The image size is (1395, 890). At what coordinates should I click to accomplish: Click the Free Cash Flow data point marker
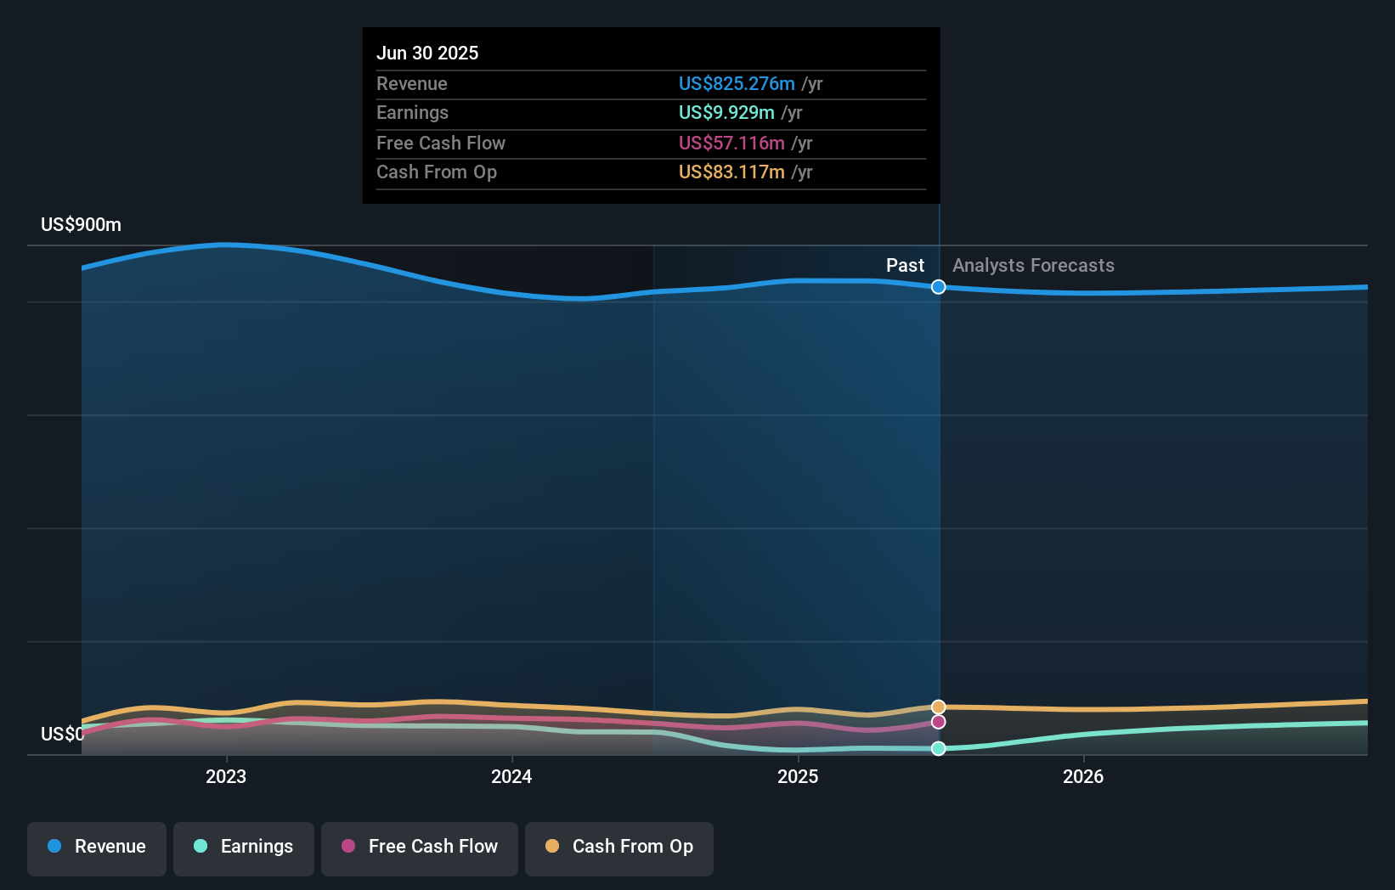pos(939,722)
